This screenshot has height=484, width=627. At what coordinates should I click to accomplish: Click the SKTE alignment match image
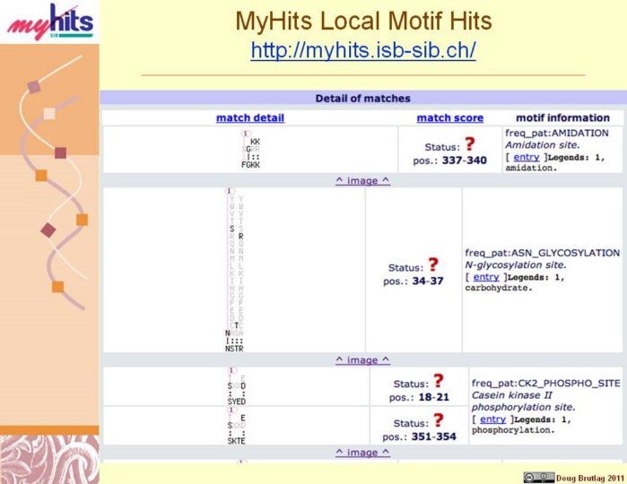(237, 428)
